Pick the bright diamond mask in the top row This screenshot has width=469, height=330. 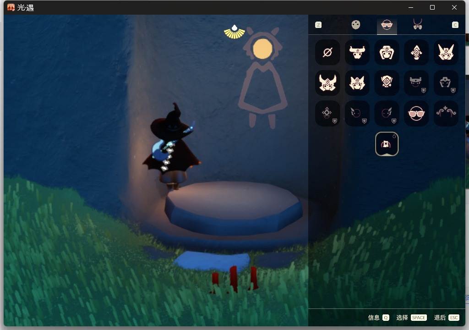pyautogui.click(x=416, y=52)
